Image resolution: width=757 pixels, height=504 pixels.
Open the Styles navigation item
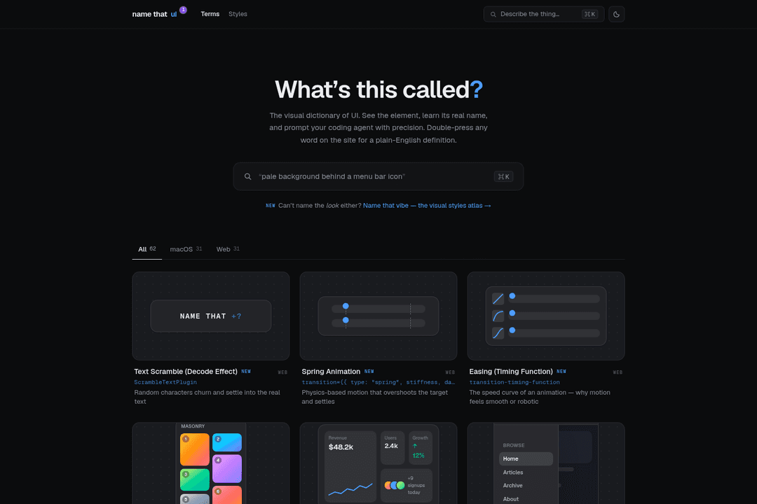pyautogui.click(x=238, y=14)
